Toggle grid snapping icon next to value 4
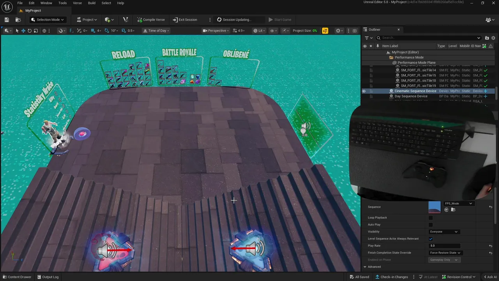Viewport: 499px width, 281px height. [x=93, y=30]
